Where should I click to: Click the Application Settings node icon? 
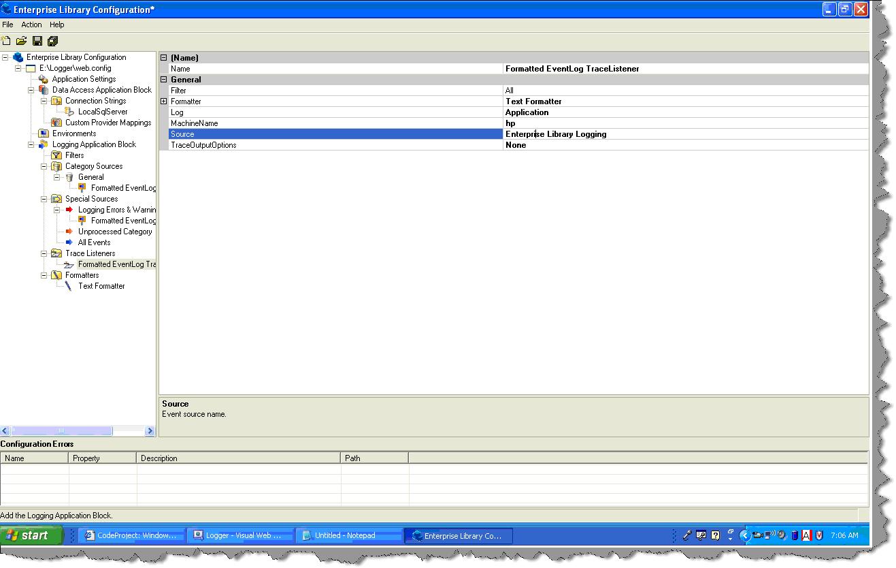[x=44, y=79]
